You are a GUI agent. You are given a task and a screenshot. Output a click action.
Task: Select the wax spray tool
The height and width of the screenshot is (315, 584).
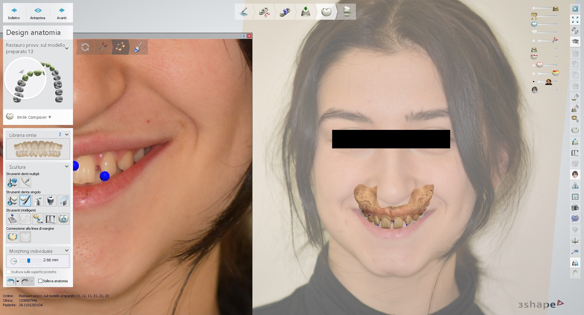[38, 201]
